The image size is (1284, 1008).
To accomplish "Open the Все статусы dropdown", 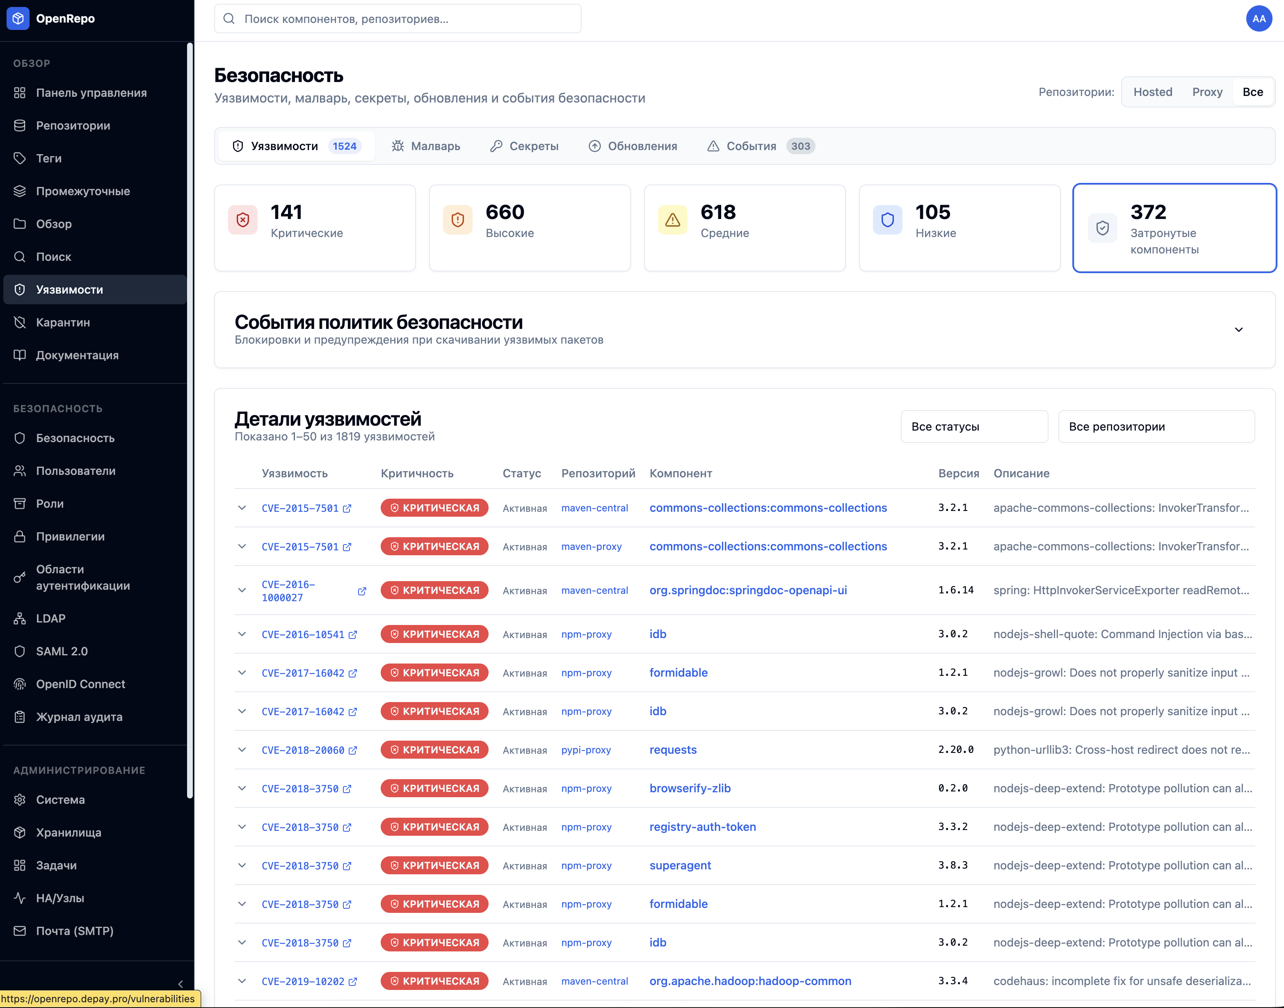I will coord(974,426).
